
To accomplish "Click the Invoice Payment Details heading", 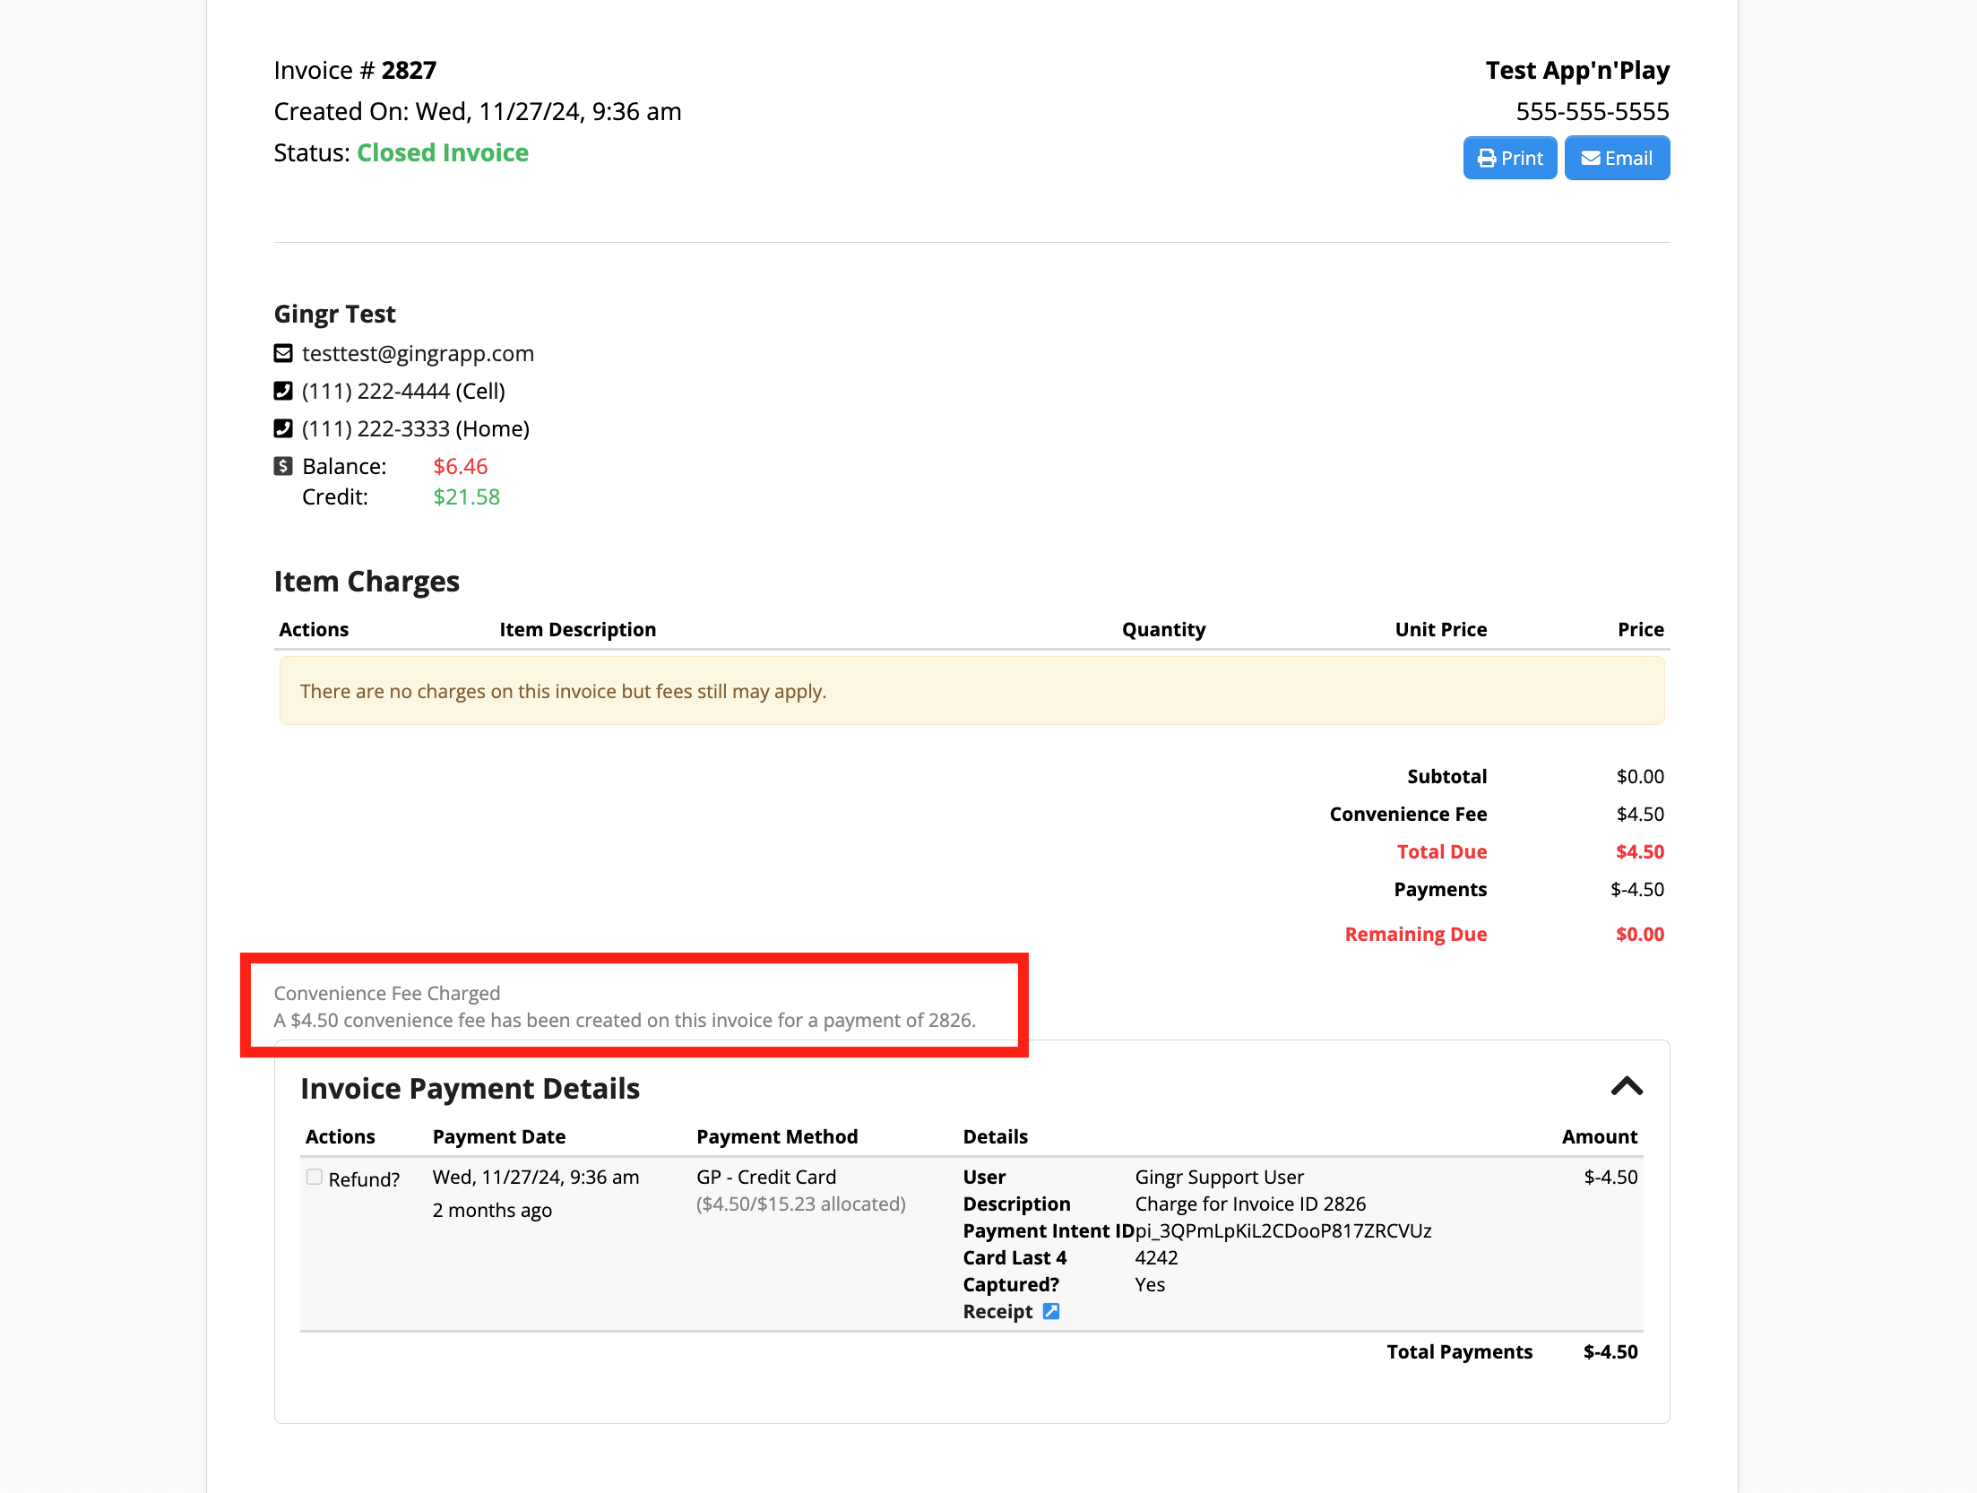I will point(470,1088).
